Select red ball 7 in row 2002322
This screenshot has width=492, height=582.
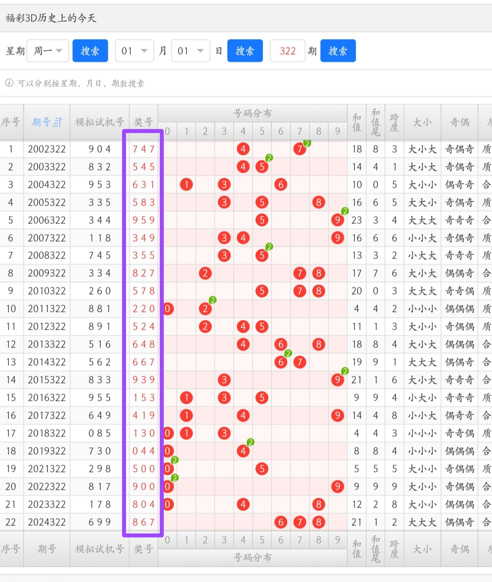(x=299, y=149)
